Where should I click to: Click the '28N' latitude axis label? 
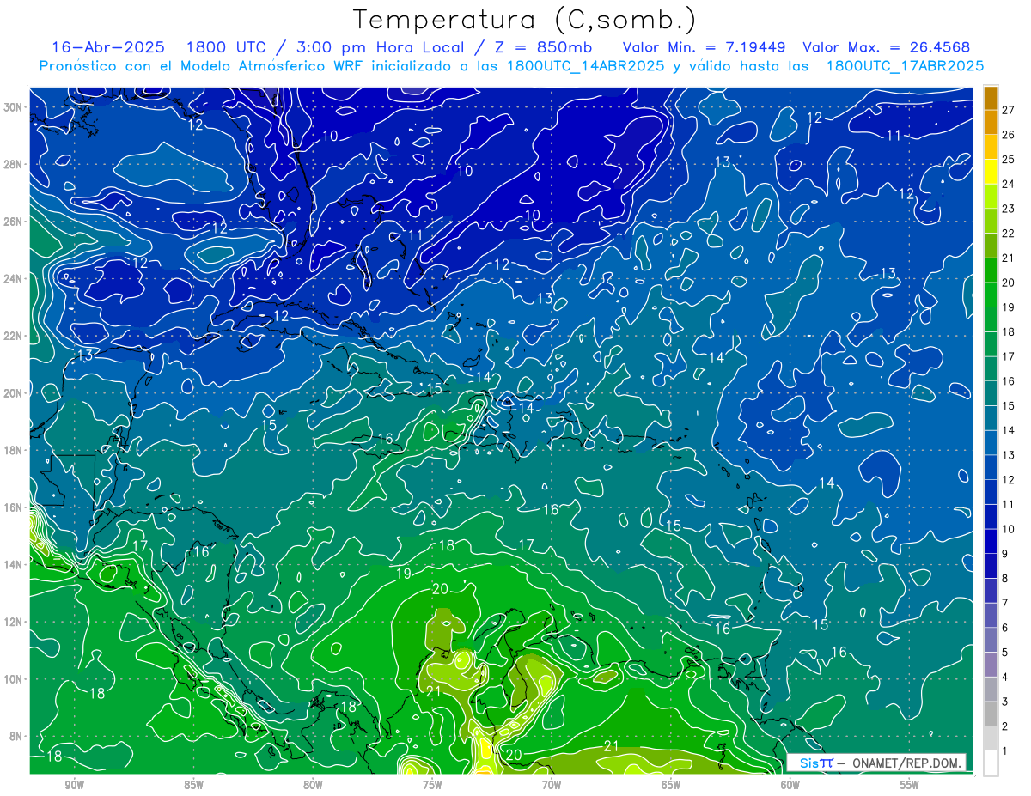pos(15,164)
